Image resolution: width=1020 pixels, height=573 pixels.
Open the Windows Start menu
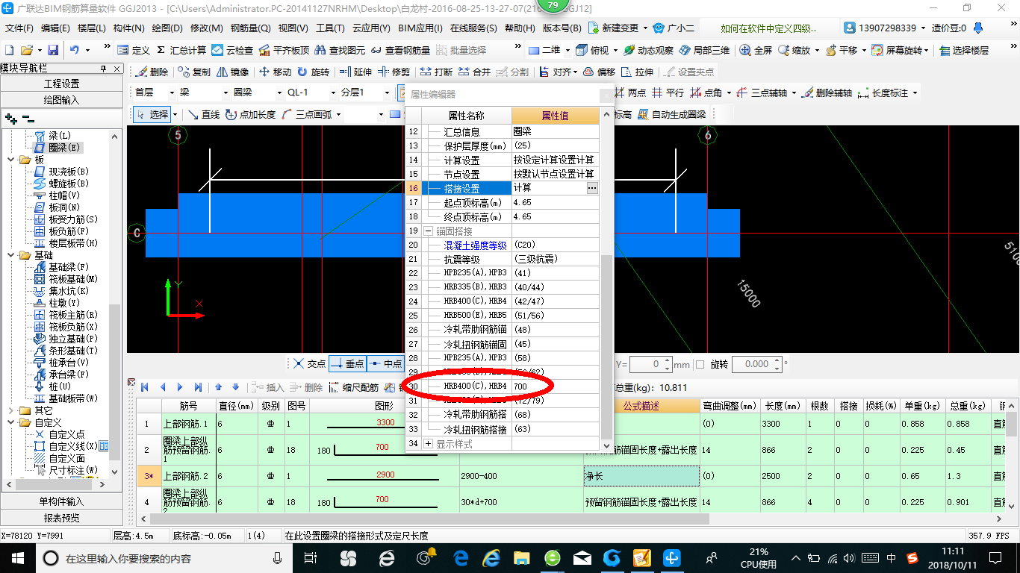(17, 557)
